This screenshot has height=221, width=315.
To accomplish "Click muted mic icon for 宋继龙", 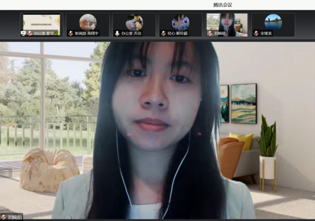I will 256,33.
